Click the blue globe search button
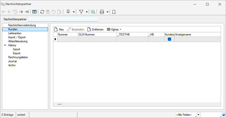The image size is (226, 118). point(224,115)
